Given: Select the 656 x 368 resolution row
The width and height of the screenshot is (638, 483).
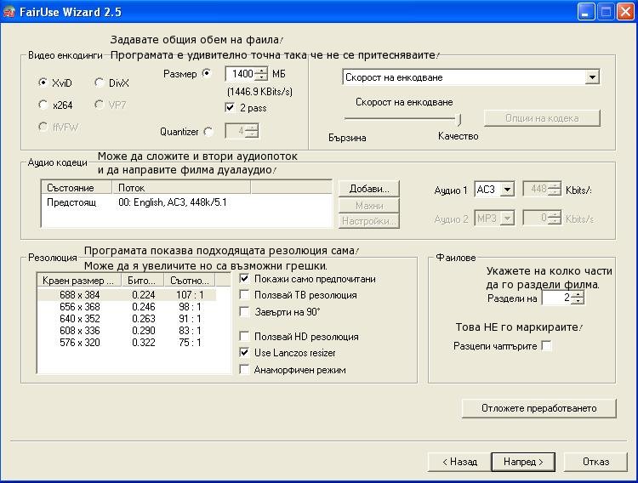Looking at the screenshot, I should point(127,307).
